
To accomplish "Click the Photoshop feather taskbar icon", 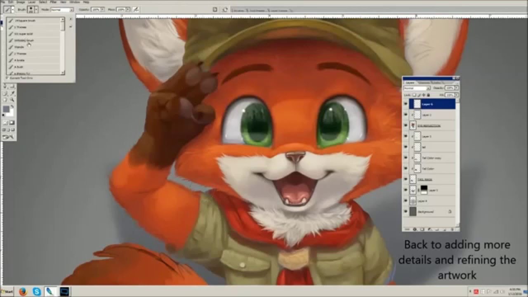I will (51, 292).
